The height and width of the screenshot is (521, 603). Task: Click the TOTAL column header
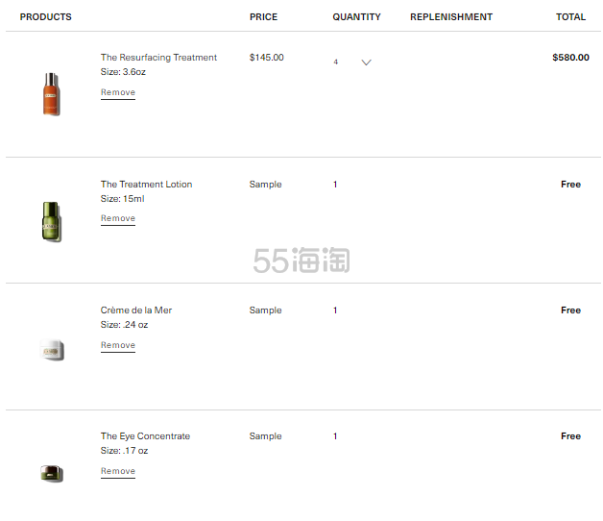[x=570, y=17]
